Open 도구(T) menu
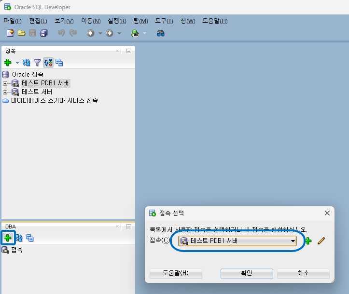This screenshot has width=349, height=294. click(x=164, y=21)
